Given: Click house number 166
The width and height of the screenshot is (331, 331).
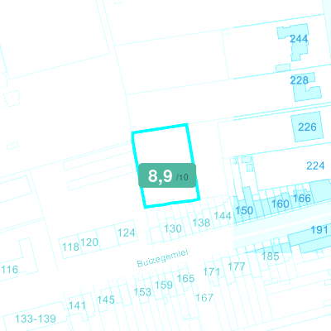Looking at the screenshot, I should 302,199.
